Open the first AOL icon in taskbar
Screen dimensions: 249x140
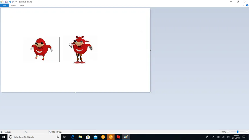coord(103,137)
